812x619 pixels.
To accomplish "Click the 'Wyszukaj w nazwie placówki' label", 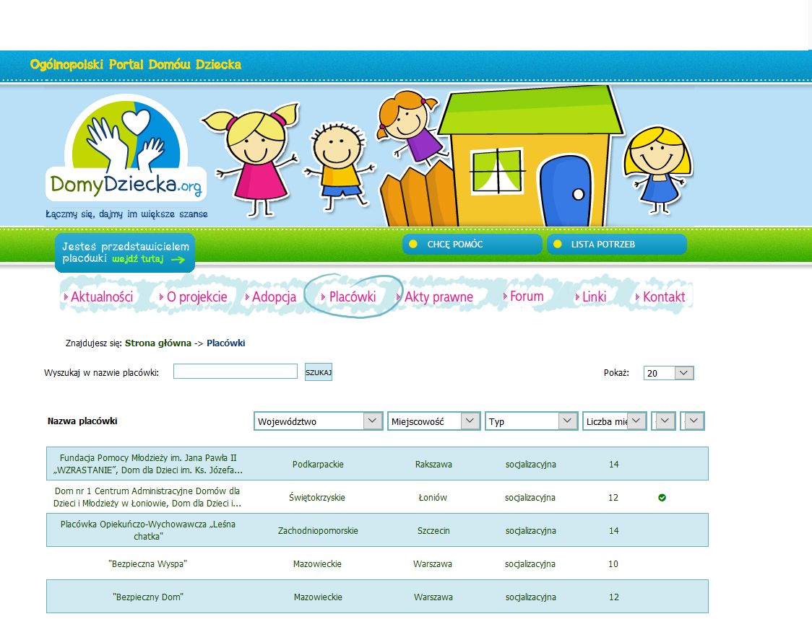I will [x=101, y=372].
